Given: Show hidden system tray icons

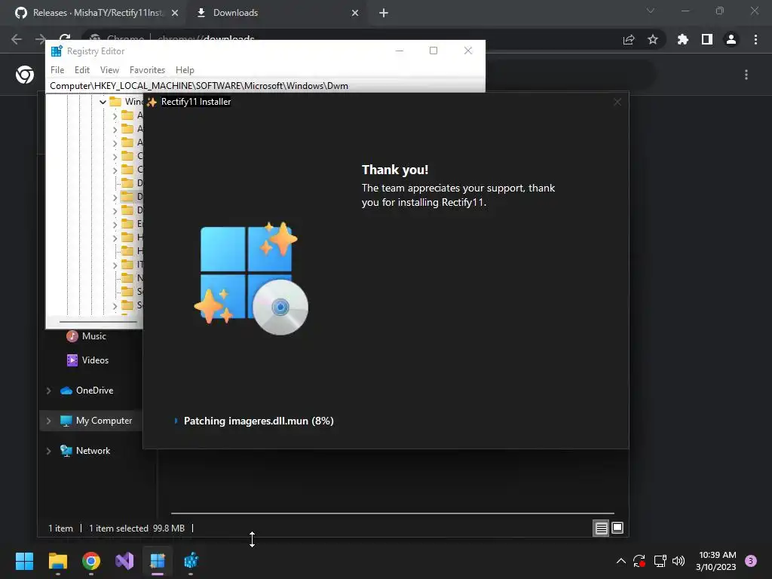Looking at the screenshot, I should pyautogui.click(x=621, y=561).
